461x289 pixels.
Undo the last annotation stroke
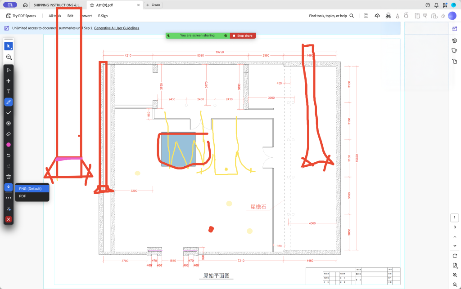tap(9, 156)
